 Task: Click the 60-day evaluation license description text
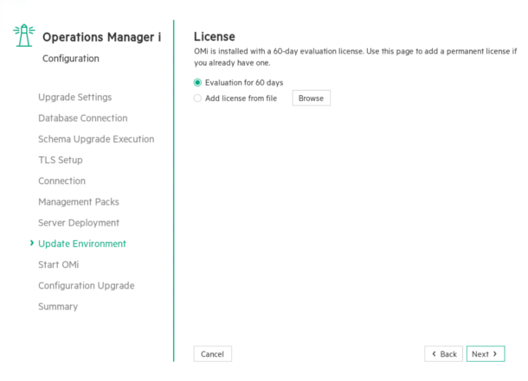pos(355,57)
